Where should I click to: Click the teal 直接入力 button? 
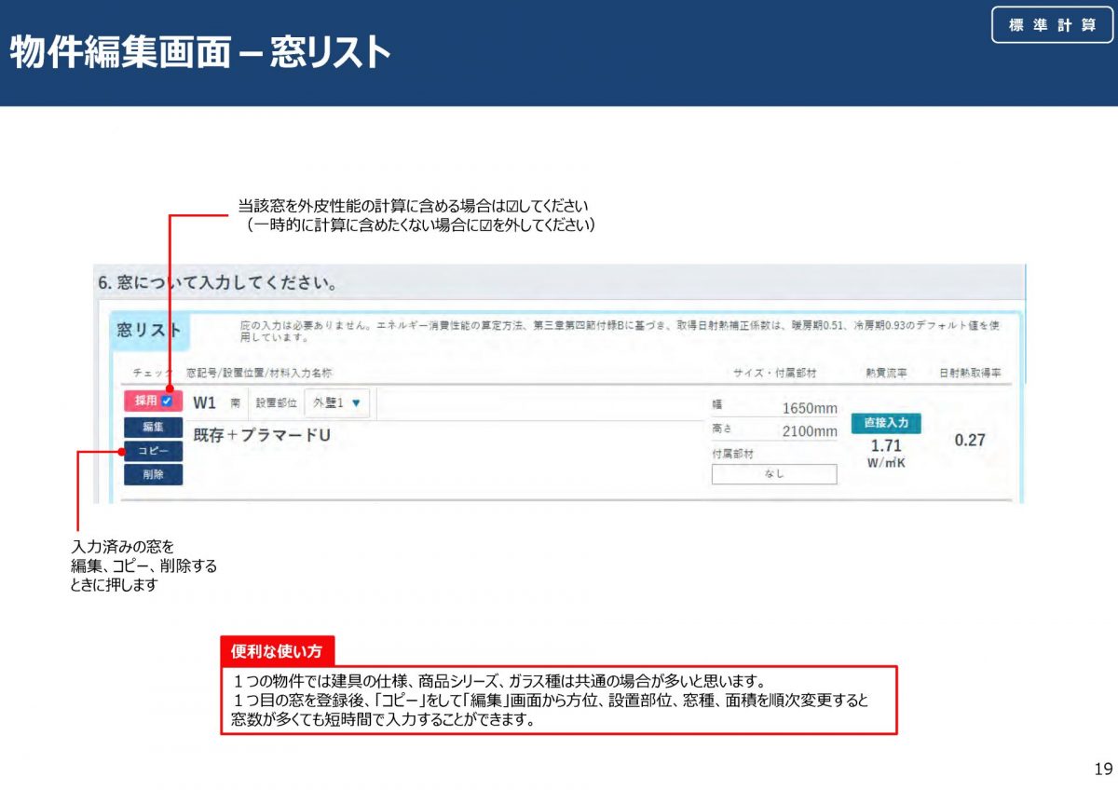tap(885, 423)
